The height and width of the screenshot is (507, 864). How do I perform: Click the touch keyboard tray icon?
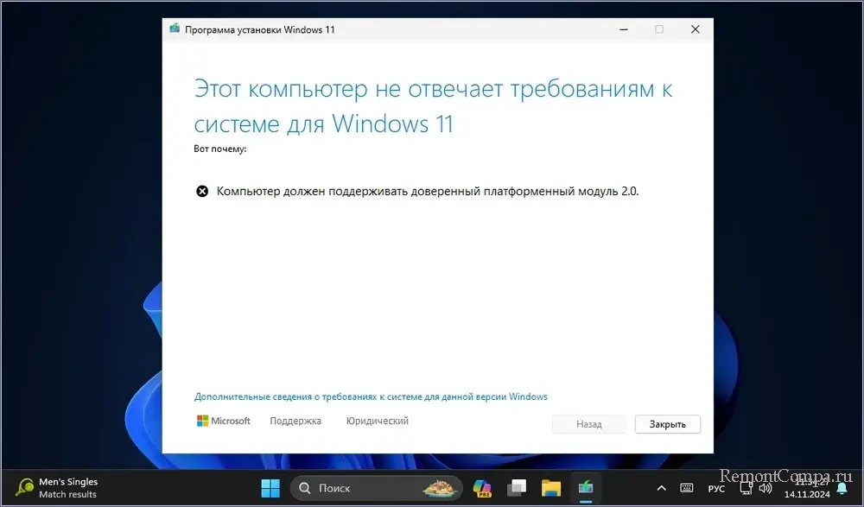[x=687, y=488]
